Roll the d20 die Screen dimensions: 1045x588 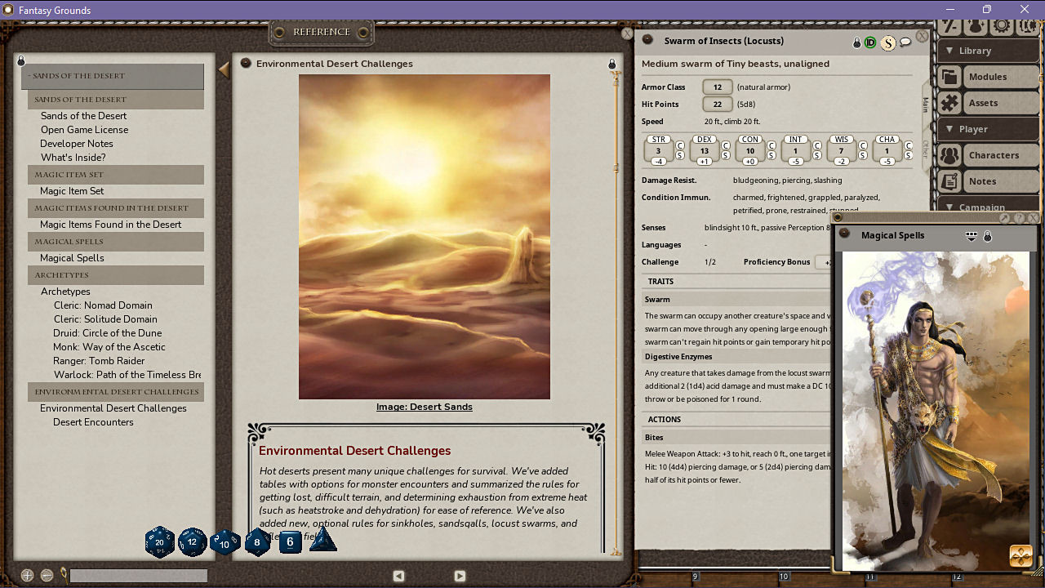click(160, 541)
